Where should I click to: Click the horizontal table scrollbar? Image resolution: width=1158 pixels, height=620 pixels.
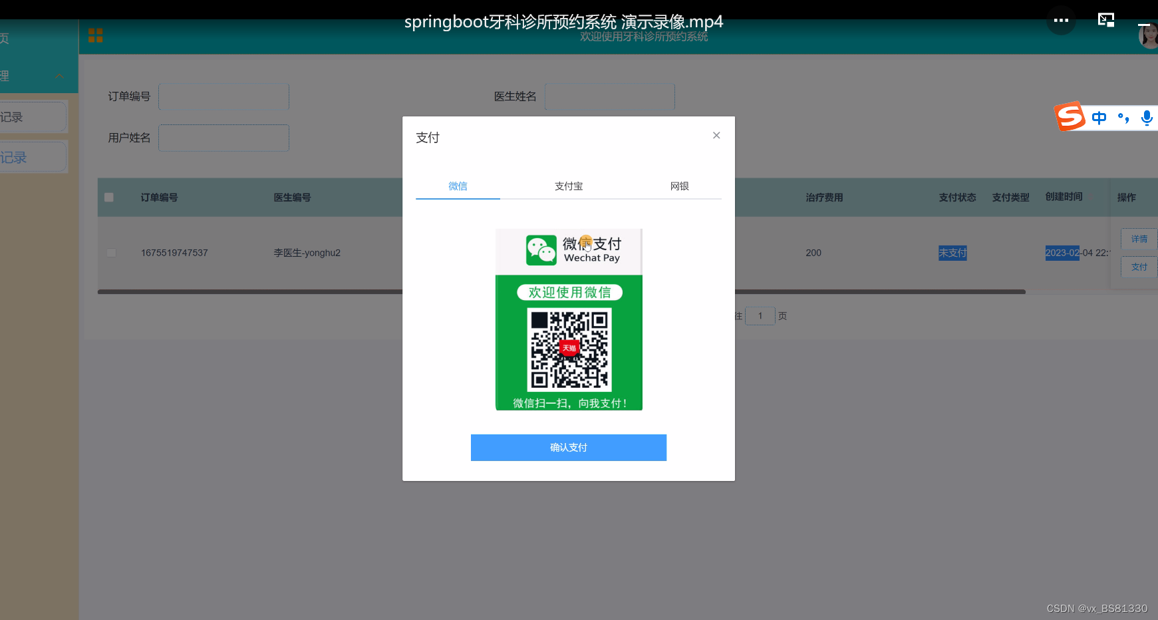tap(561, 291)
